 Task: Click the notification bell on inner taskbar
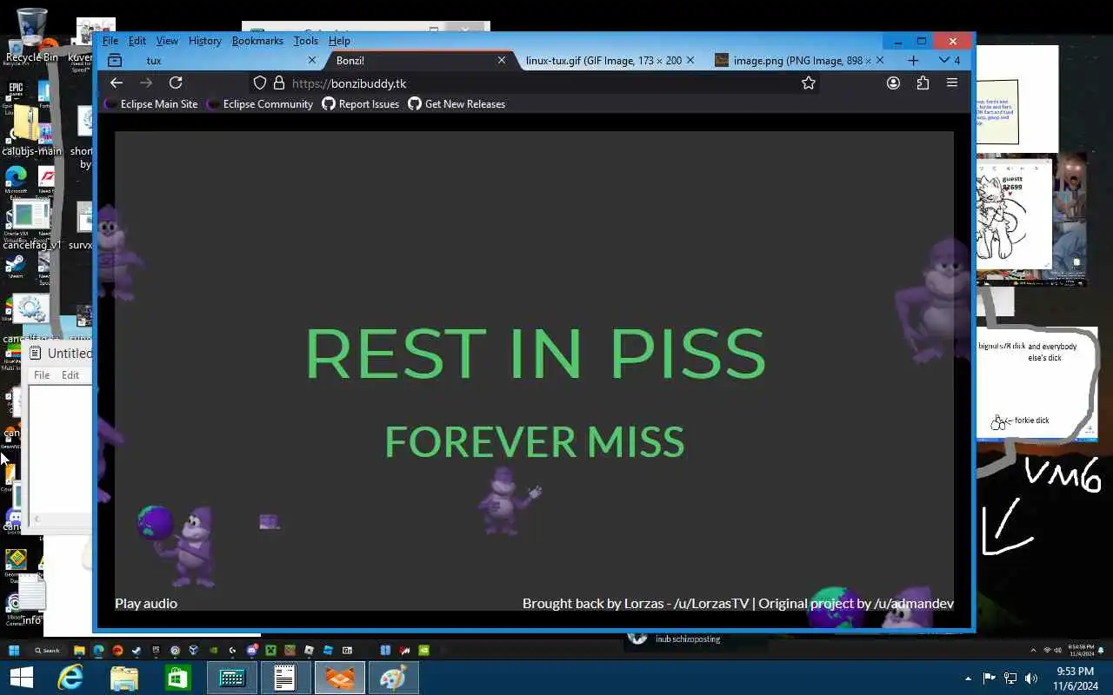click(1101, 650)
